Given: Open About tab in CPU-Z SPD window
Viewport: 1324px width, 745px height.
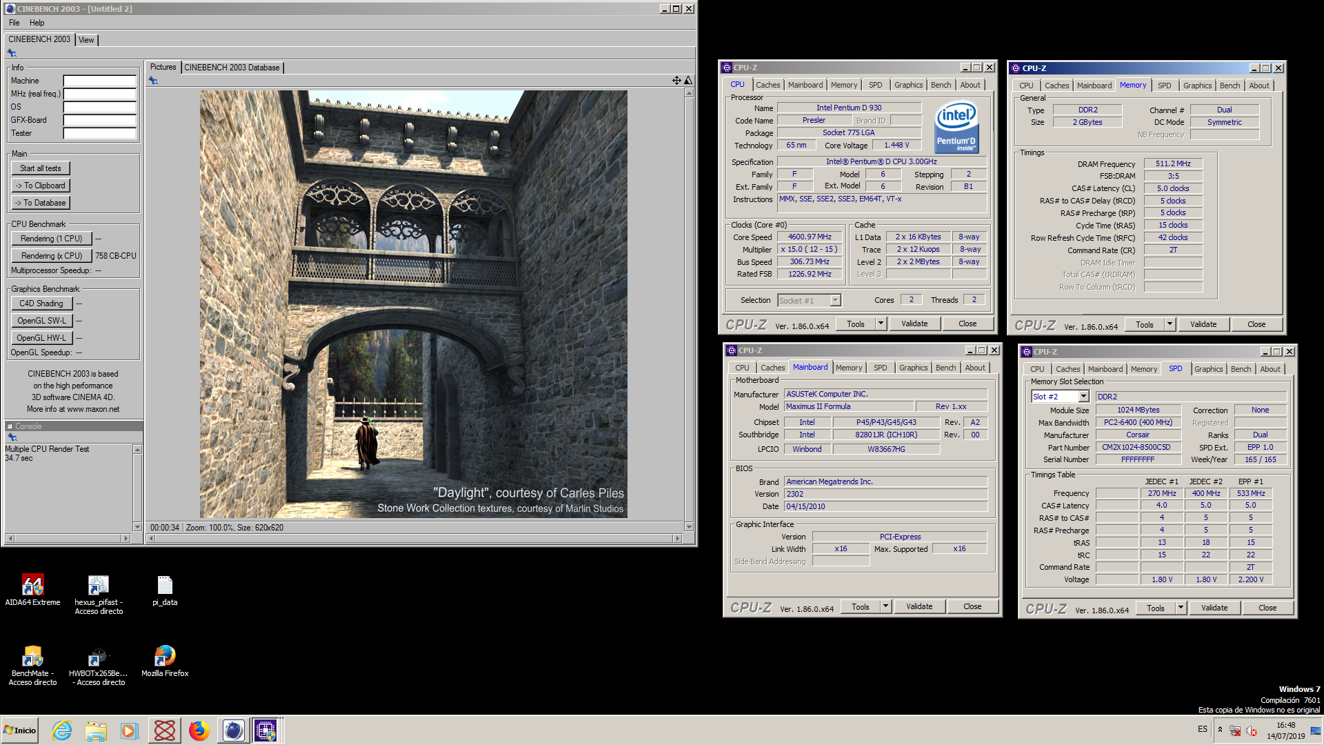Looking at the screenshot, I should point(1270,369).
